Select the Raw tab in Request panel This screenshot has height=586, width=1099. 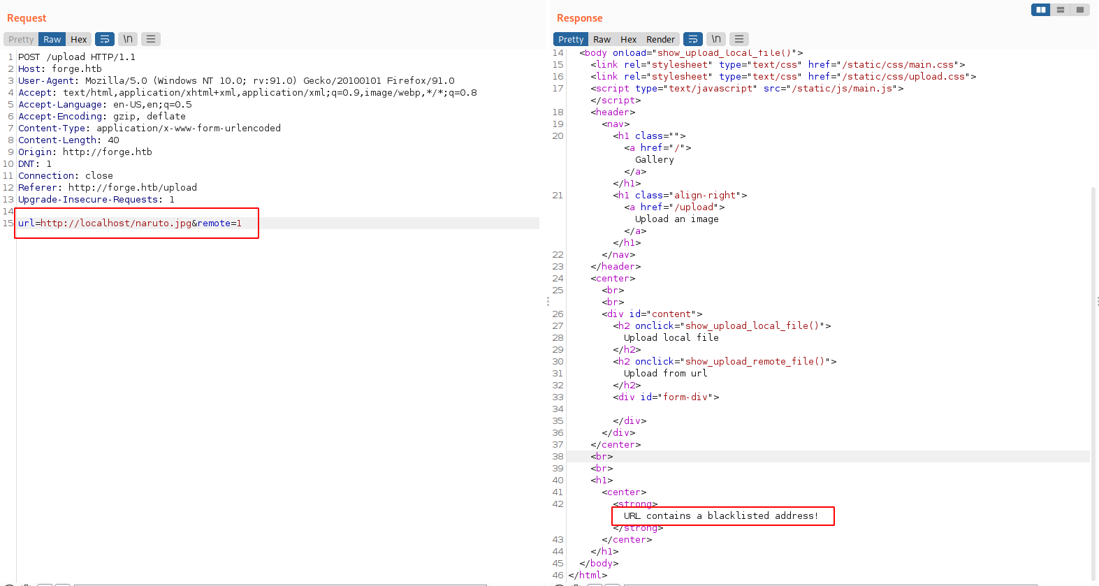tap(52, 39)
